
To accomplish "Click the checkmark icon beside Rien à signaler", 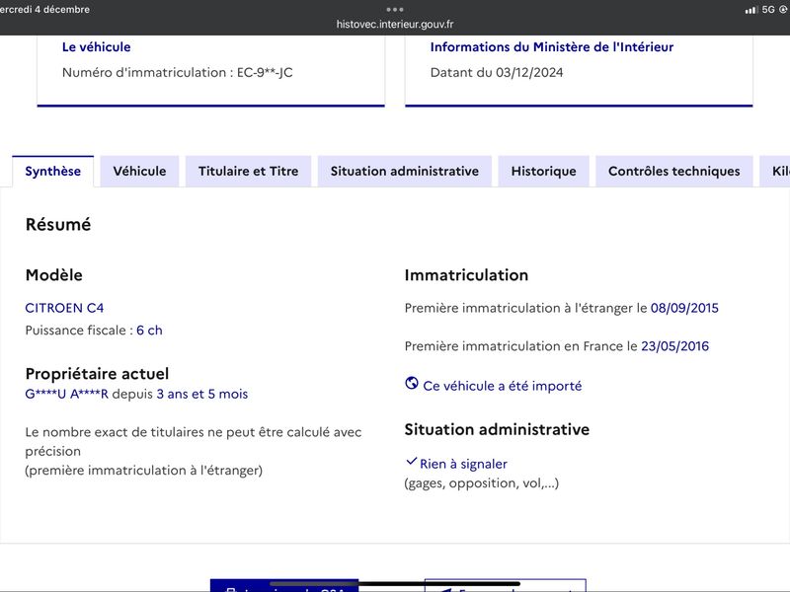I will tap(411, 461).
